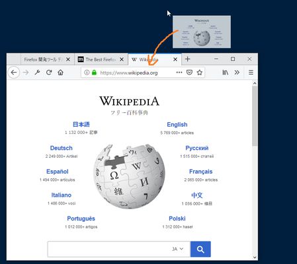Click the green padlock icon
This screenshot has height=264, width=297.
pyautogui.click(x=94, y=73)
